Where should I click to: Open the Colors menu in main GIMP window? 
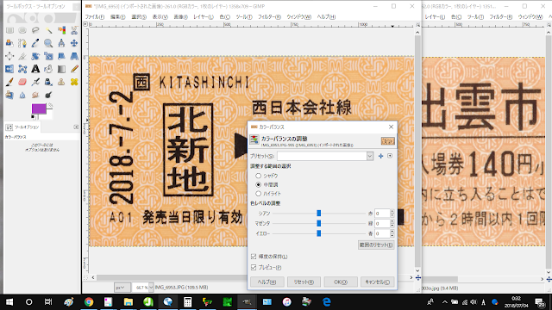(x=224, y=17)
